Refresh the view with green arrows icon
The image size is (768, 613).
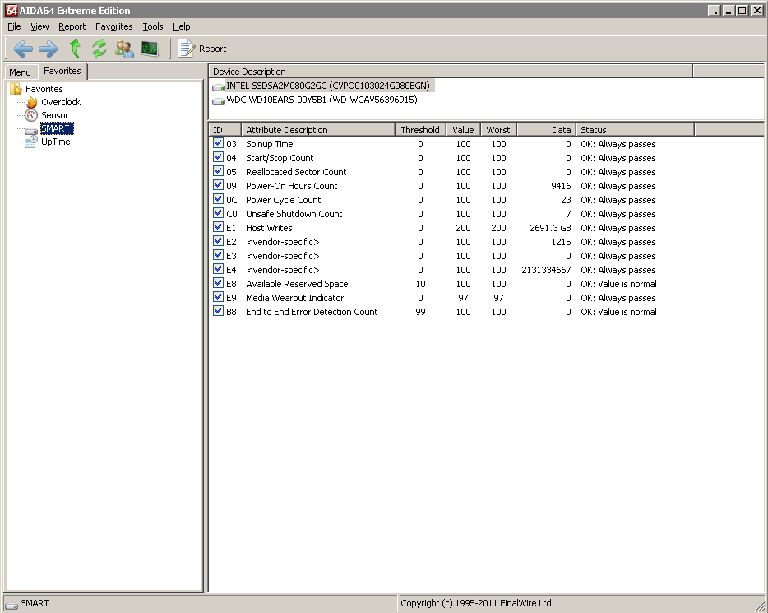click(99, 49)
